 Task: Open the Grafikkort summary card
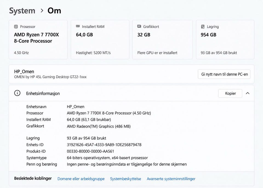point(162,40)
